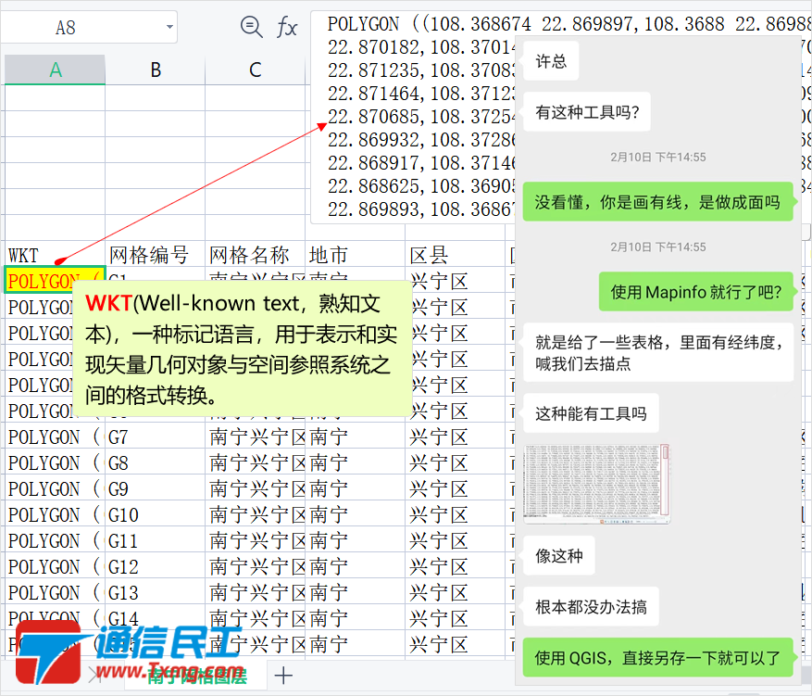Screen dimensions: 812x696
Task: Click the 使用 Mapinfo 就行了吧 message
Action: pyautogui.click(x=695, y=292)
